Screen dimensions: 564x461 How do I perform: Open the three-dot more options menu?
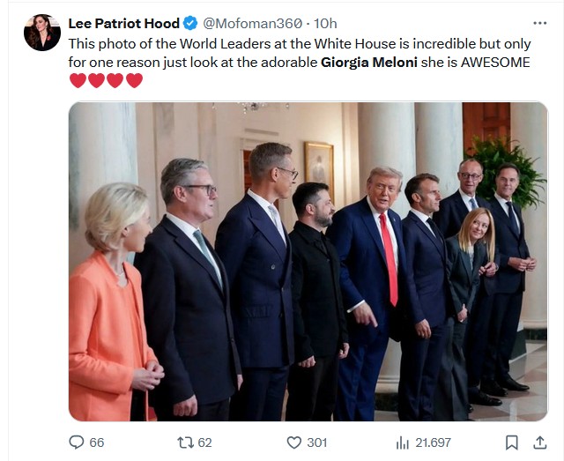[x=540, y=24]
